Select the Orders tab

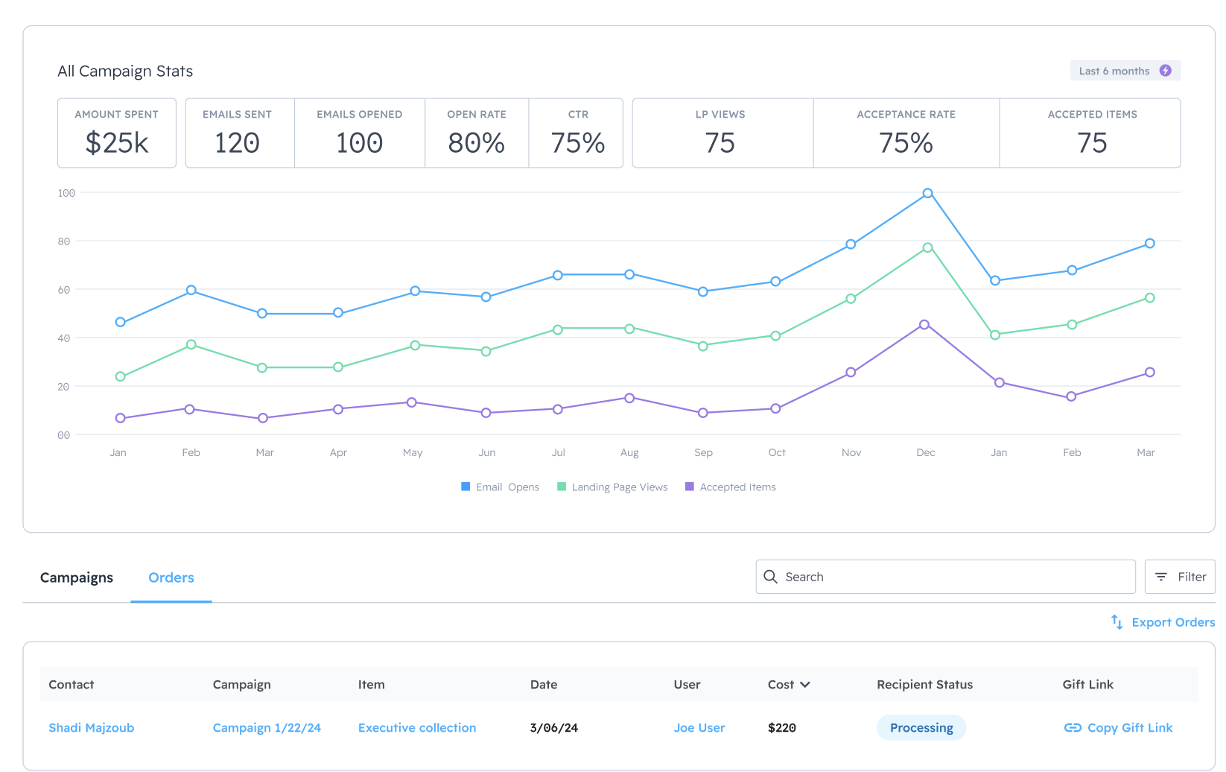(171, 578)
